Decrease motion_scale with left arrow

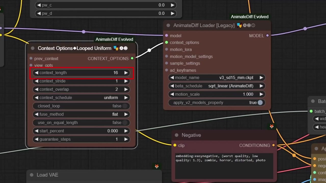coord(172,94)
